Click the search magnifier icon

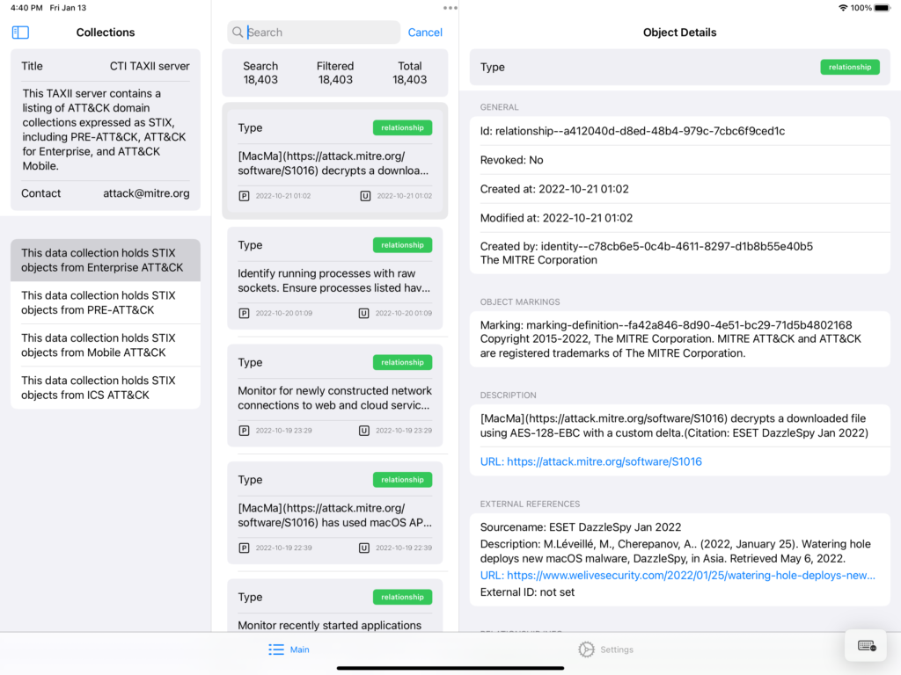(238, 33)
